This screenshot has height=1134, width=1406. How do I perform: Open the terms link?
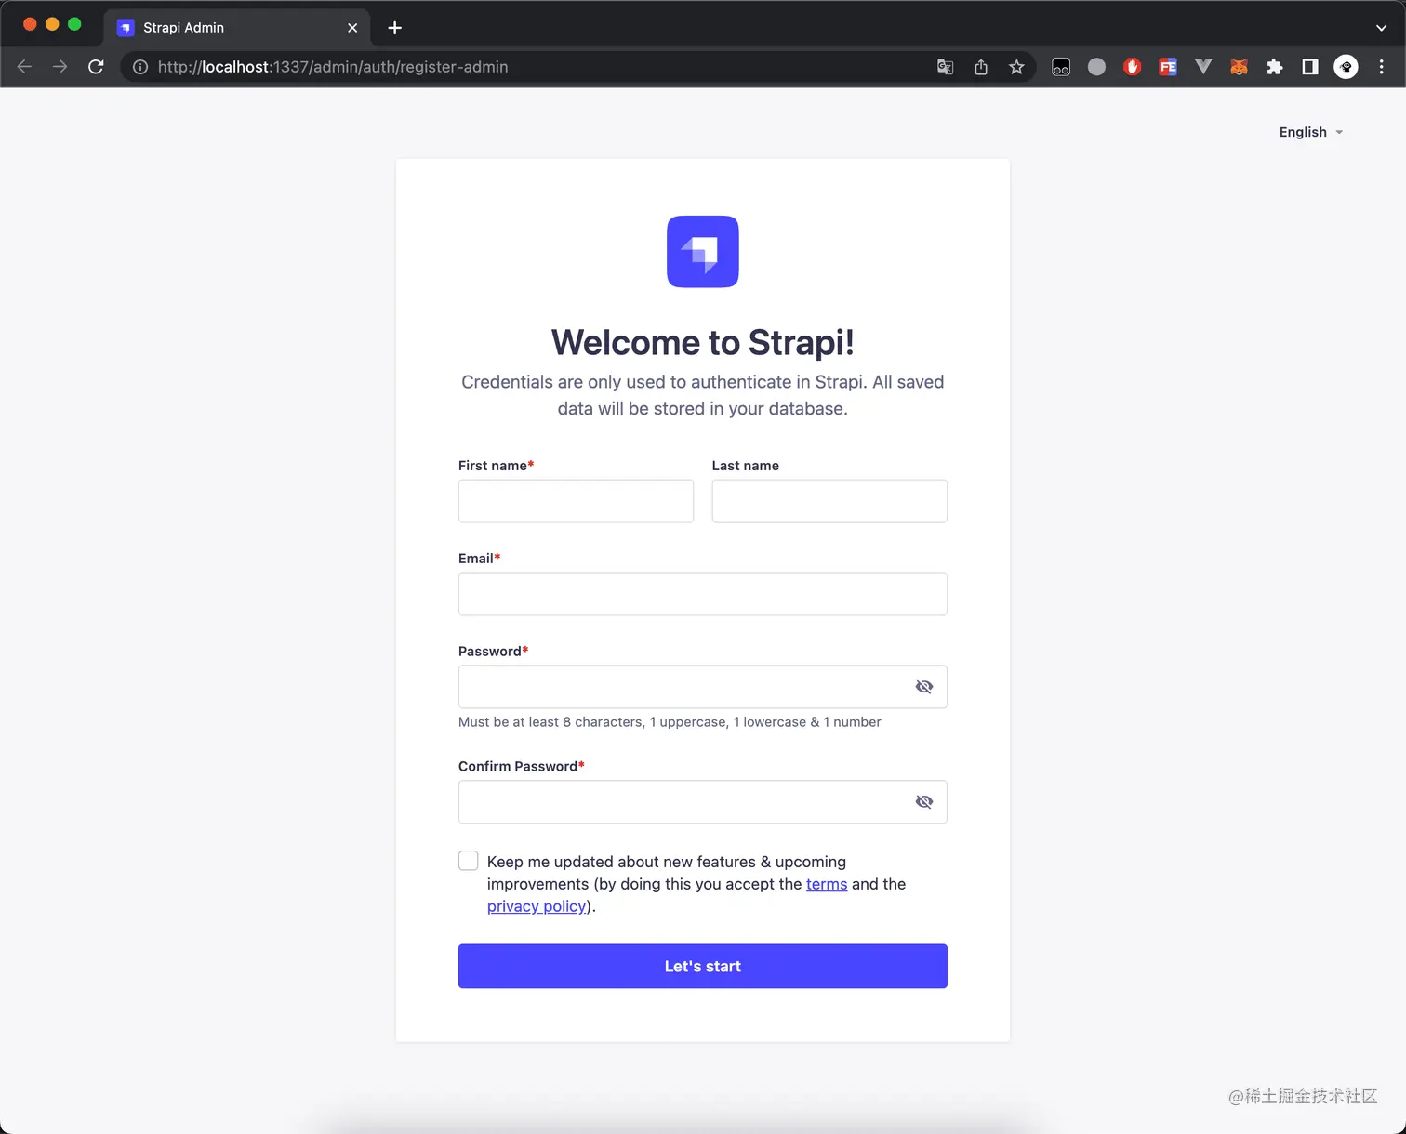pyautogui.click(x=827, y=884)
